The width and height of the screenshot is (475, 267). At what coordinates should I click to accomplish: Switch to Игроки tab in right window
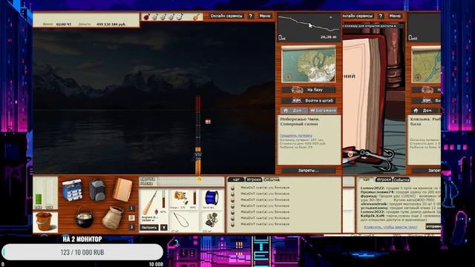pyautogui.click(x=384, y=179)
